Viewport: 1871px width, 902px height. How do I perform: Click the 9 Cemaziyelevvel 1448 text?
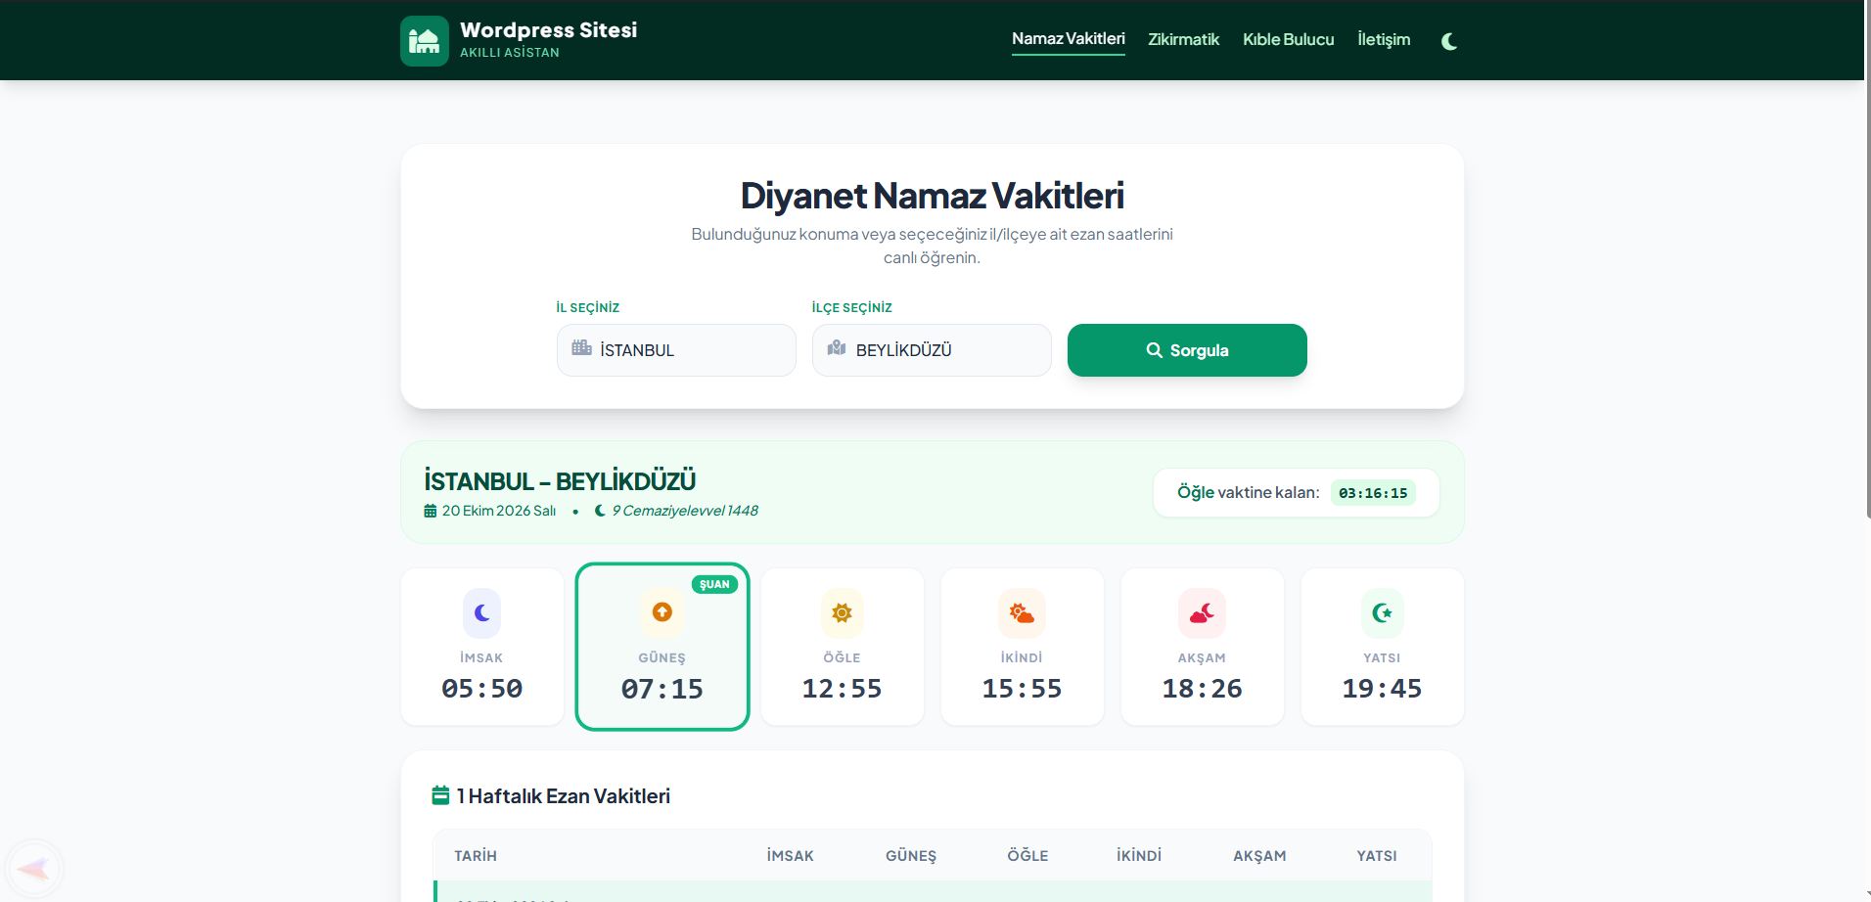685,511
